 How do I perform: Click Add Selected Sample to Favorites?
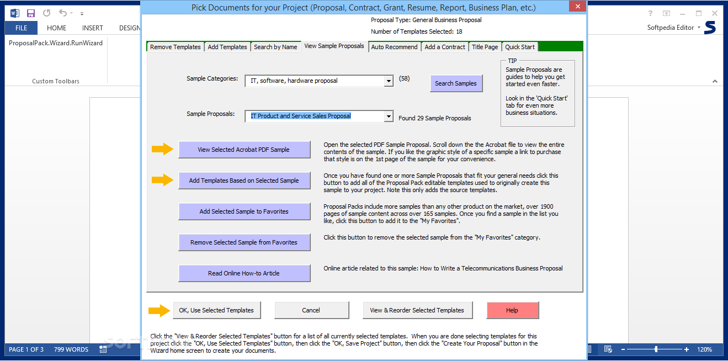pos(244,211)
